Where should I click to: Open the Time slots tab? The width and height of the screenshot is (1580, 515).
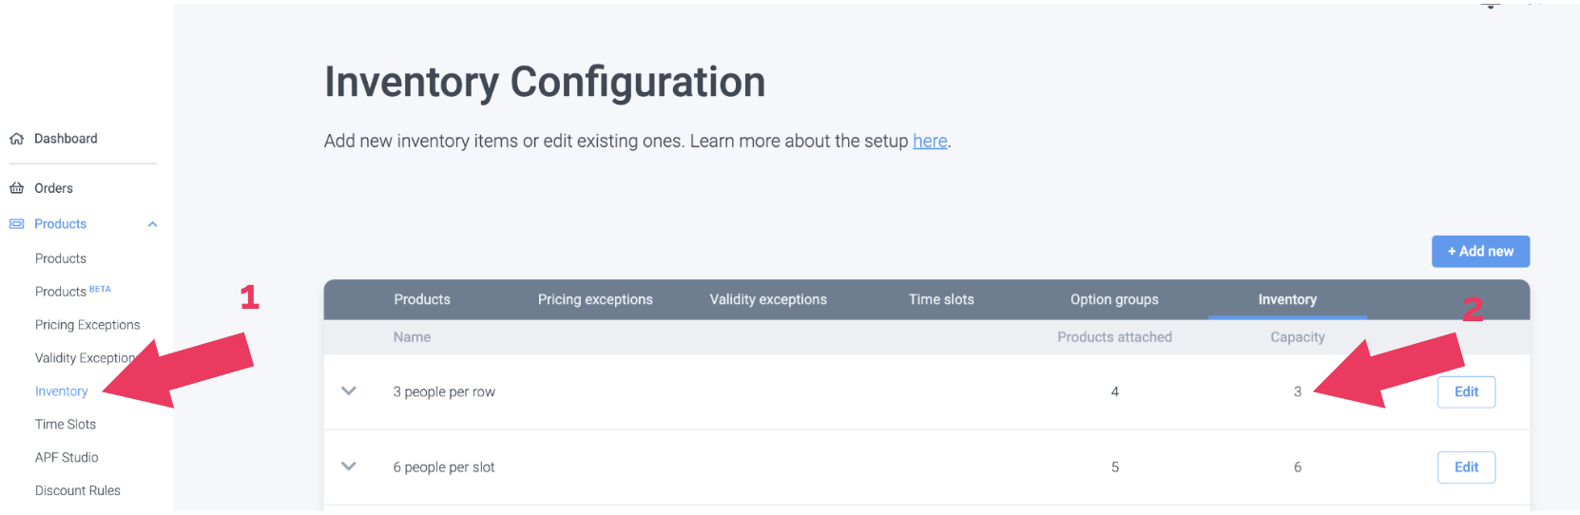pyautogui.click(x=941, y=299)
